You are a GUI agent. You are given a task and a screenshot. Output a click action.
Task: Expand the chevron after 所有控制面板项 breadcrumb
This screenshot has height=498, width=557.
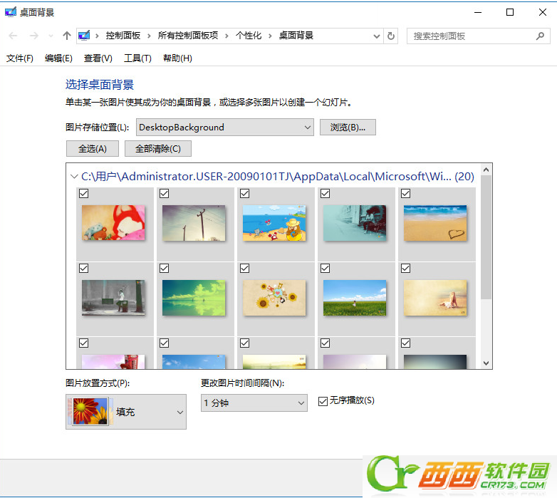click(x=227, y=36)
